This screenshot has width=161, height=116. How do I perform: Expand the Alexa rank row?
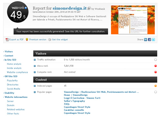tap(35, 66)
